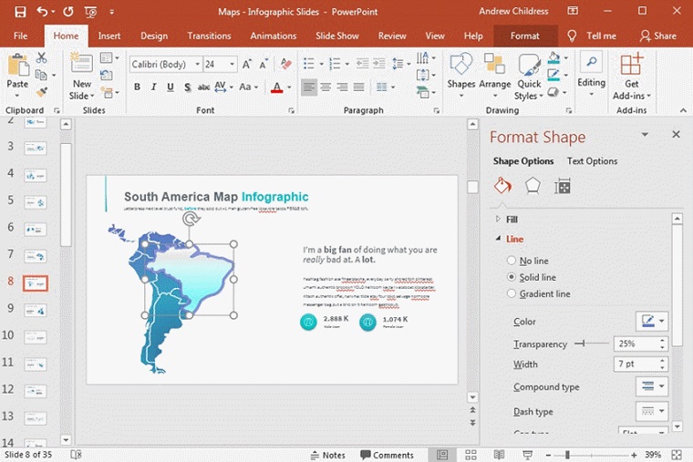Screen dimensions: 693x462
Task: Open the Text Options tab
Action: [592, 161]
